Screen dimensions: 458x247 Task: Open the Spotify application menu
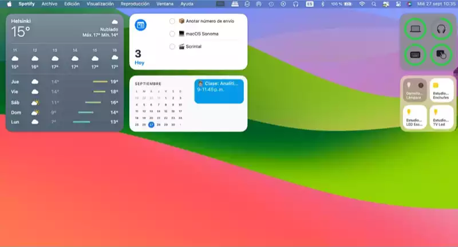(x=26, y=4)
